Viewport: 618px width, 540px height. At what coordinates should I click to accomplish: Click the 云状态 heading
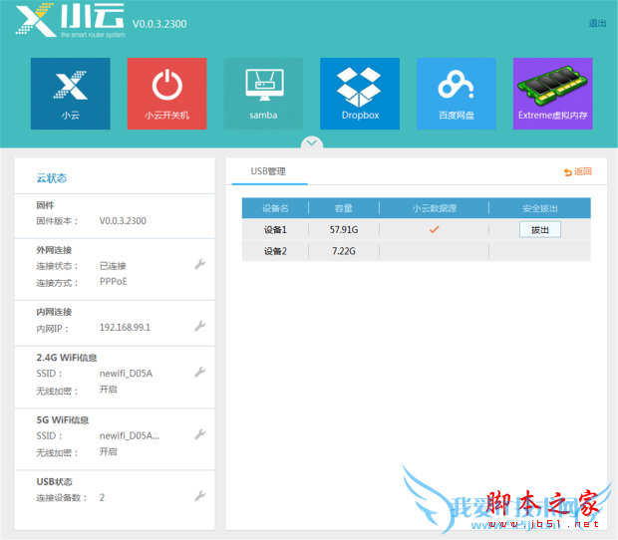52,178
